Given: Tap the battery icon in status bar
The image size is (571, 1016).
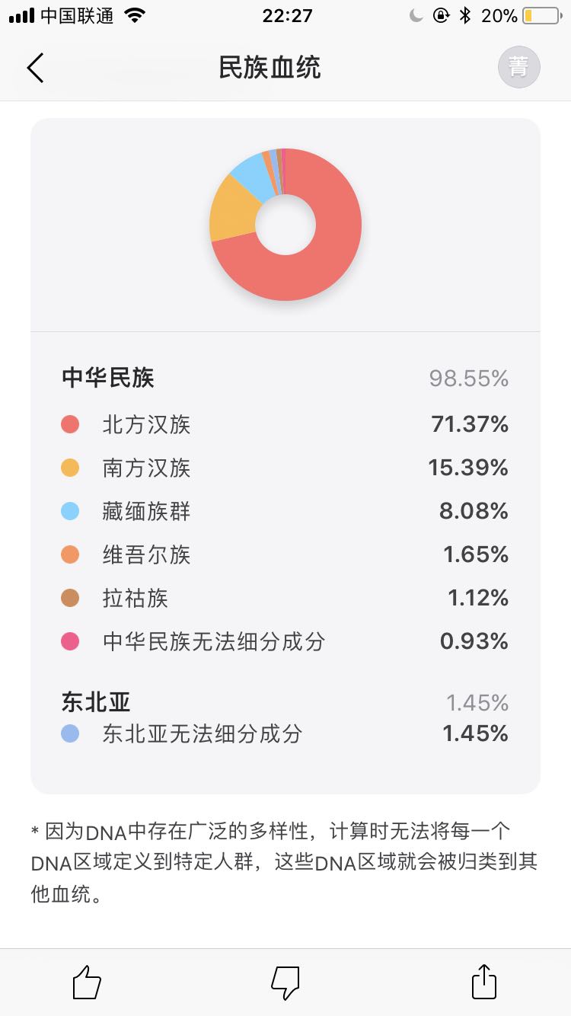Looking at the screenshot, I should click(x=541, y=16).
